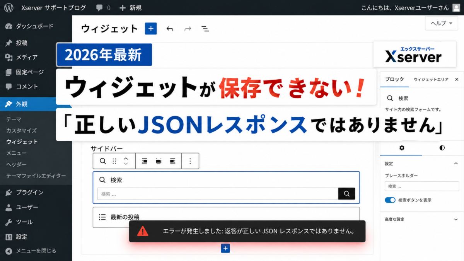The image size is (464, 261).
Task: Click the block drag handle icon
Action: [114, 161]
